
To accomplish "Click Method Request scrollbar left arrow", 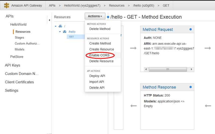I will point(146,69).
